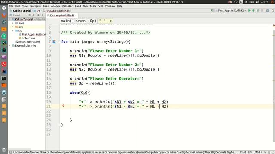Screen dimensions: 275x154
Task: Open the Adobe Reader launcher icon
Action: coord(4,64)
